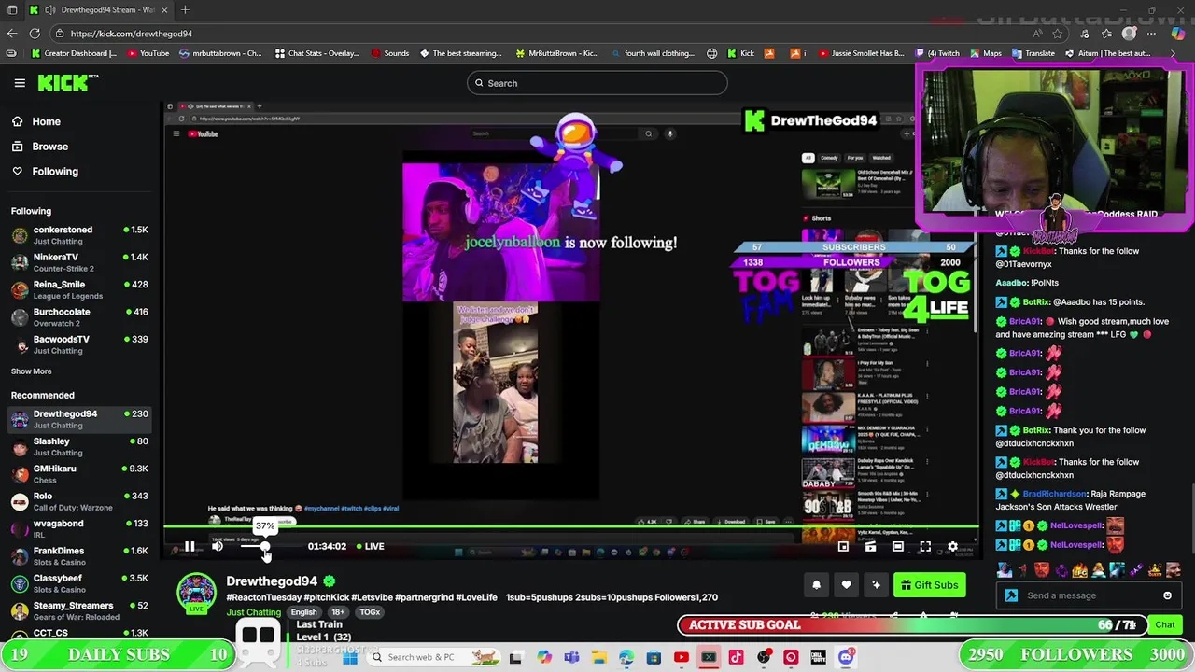The image size is (1195, 672).
Task: Open the emoji picker in chat
Action: coord(1167,595)
